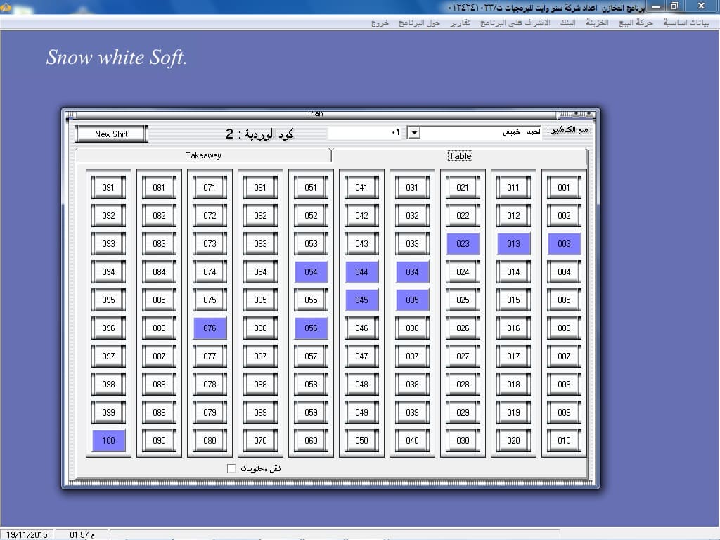
Task: Select table 081
Action: tap(159, 187)
